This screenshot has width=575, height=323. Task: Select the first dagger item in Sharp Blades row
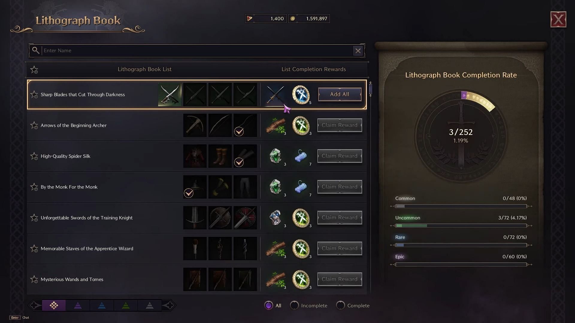pos(170,95)
